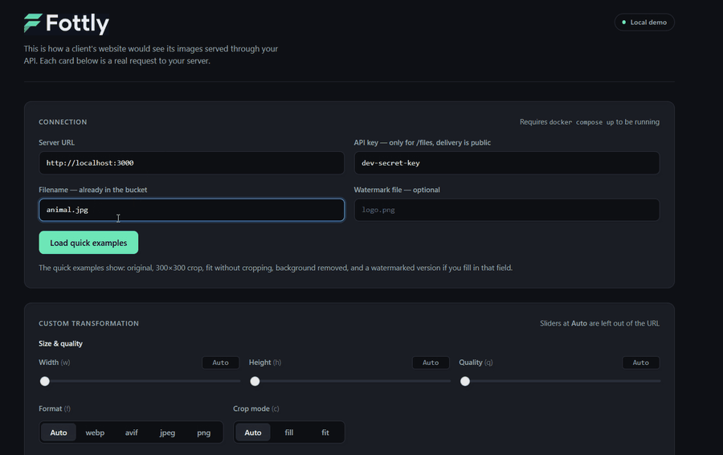Click the quick examples description text
This screenshot has height=455, width=723.
click(x=276, y=268)
